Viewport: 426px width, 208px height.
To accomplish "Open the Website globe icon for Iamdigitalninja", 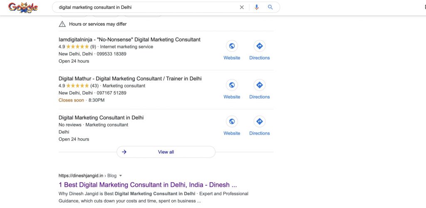I will pyautogui.click(x=232, y=46).
